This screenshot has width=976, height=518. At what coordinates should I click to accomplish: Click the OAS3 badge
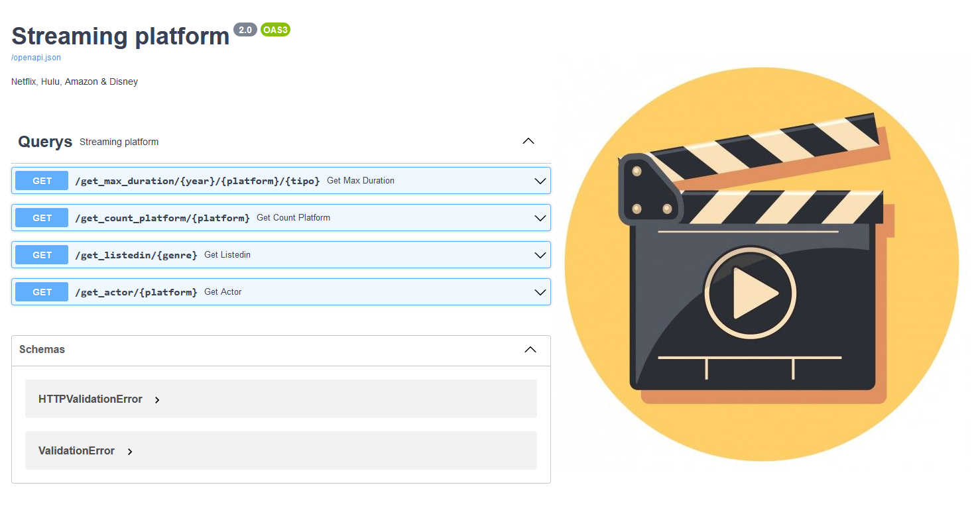[x=275, y=30]
